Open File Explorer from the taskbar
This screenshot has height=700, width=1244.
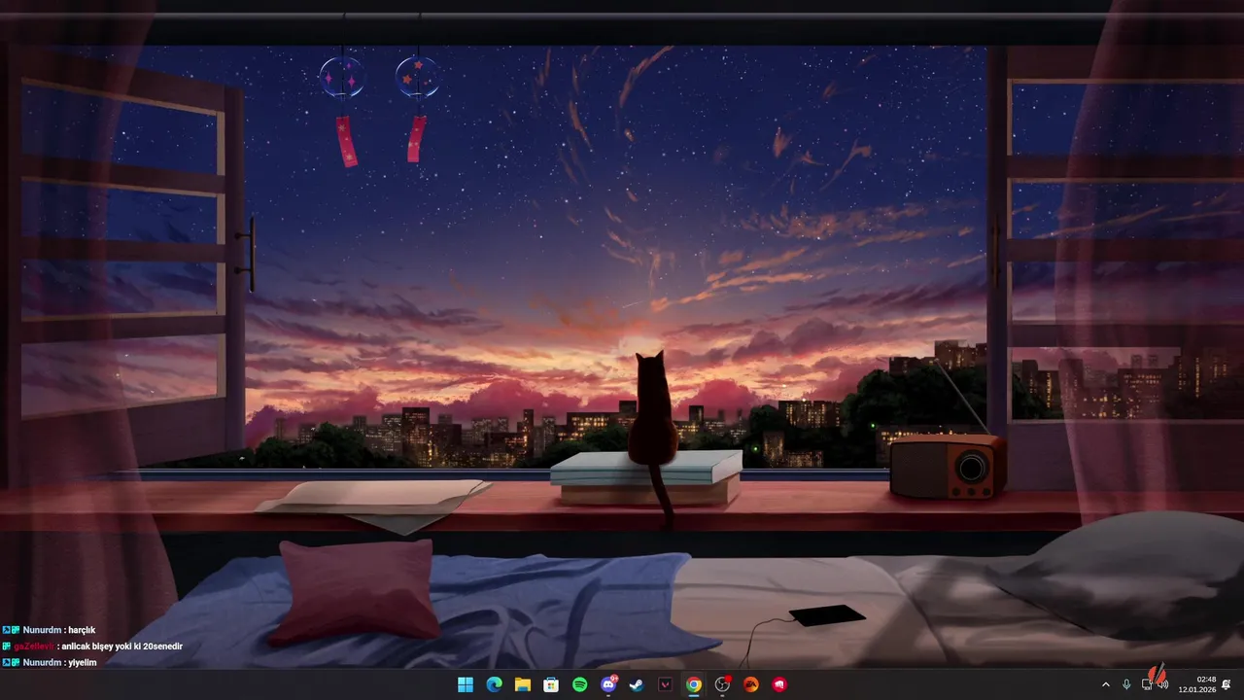click(x=522, y=684)
